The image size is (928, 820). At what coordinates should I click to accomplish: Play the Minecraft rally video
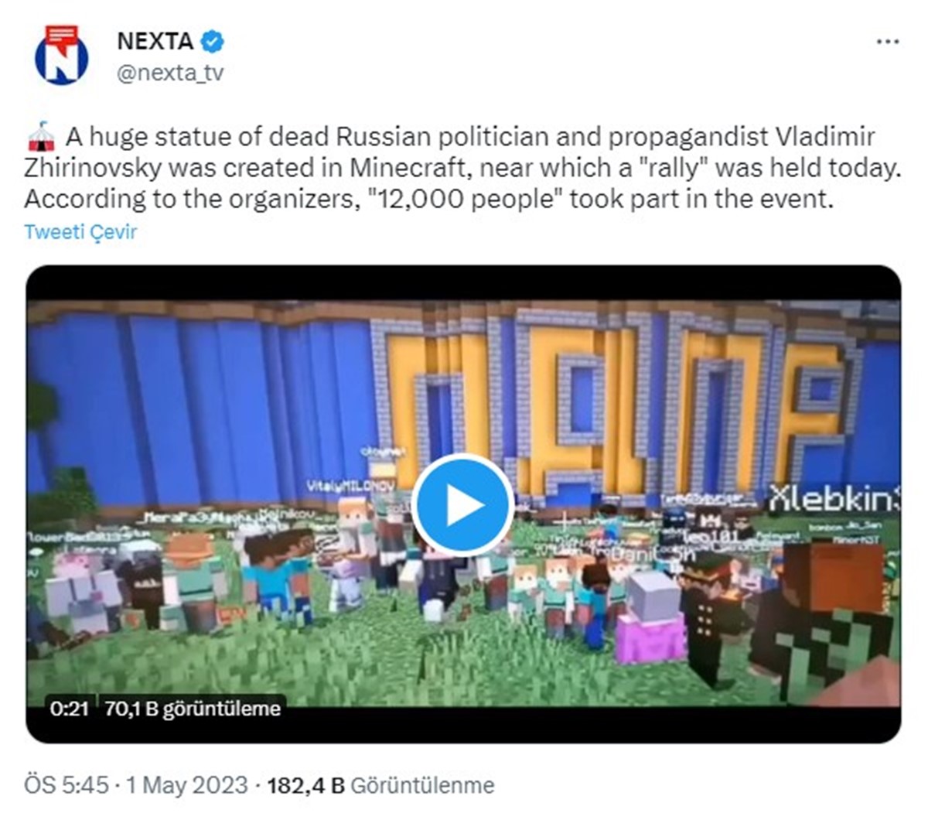(x=462, y=504)
